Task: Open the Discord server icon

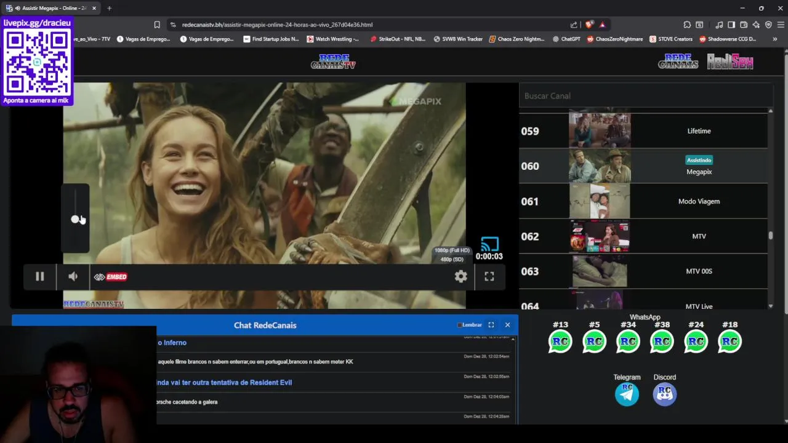Action: tap(664, 394)
